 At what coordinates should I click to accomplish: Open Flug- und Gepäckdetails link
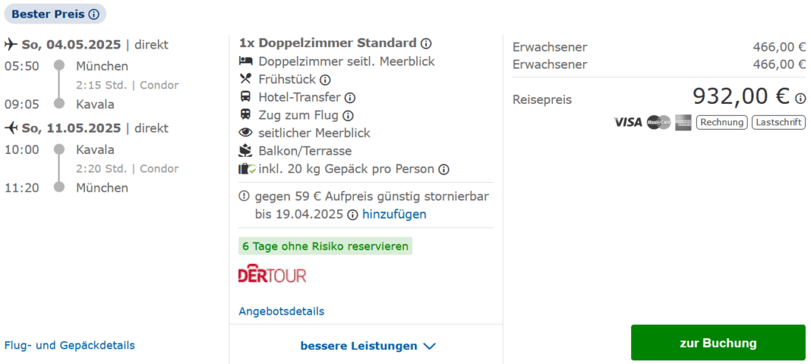(69, 345)
